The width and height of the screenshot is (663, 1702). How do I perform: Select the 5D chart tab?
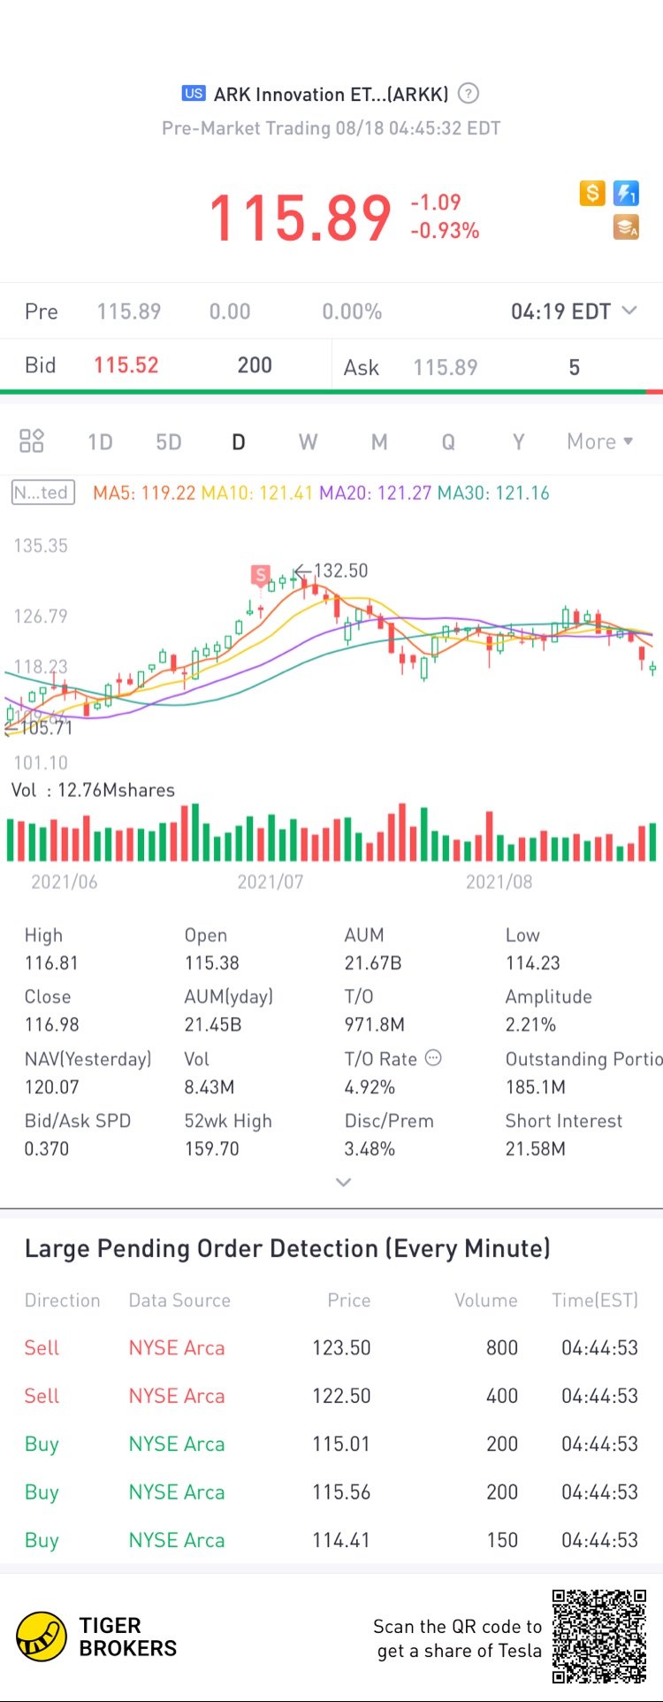168,441
